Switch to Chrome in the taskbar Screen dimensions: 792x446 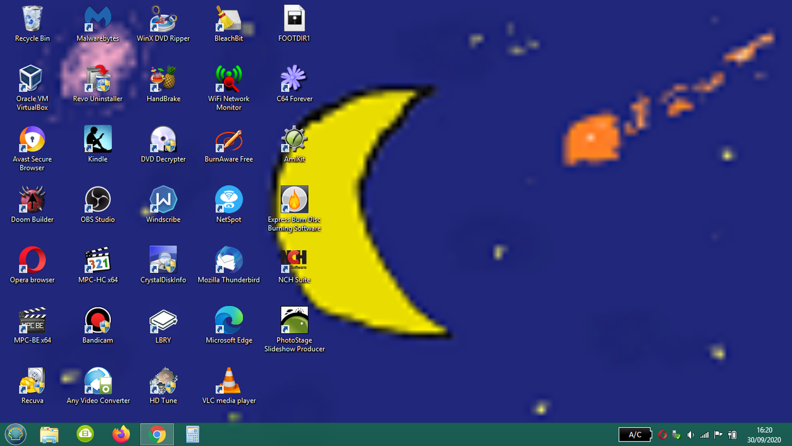157,434
